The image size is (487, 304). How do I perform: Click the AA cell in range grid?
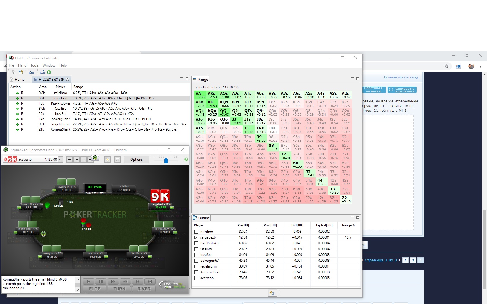pos(200,95)
